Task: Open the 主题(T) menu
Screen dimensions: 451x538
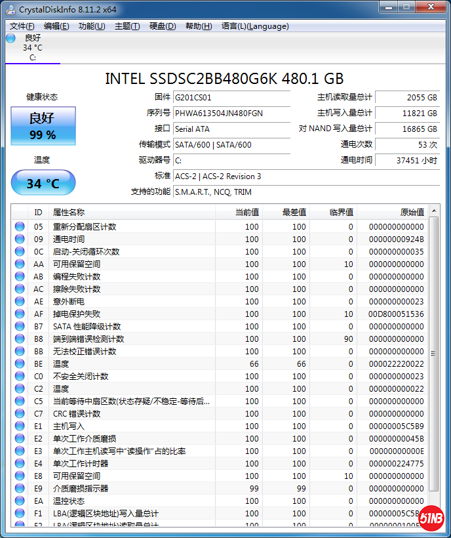Action: tap(127, 26)
